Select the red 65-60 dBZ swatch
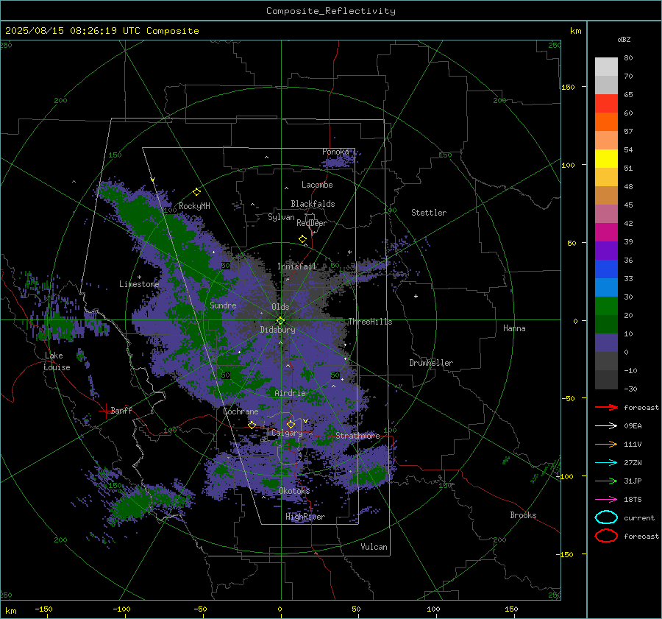662x619 pixels. tap(606, 104)
